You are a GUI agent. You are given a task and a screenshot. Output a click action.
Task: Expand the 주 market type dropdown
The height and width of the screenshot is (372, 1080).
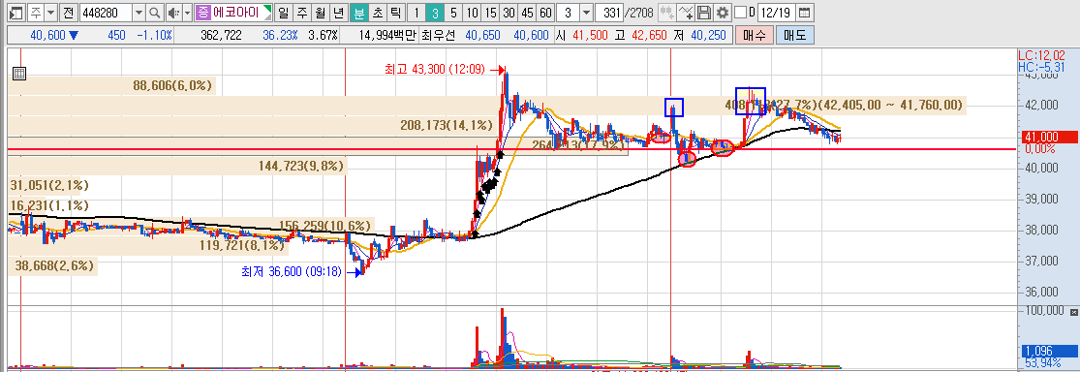pyautogui.click(x=51, y=13)
